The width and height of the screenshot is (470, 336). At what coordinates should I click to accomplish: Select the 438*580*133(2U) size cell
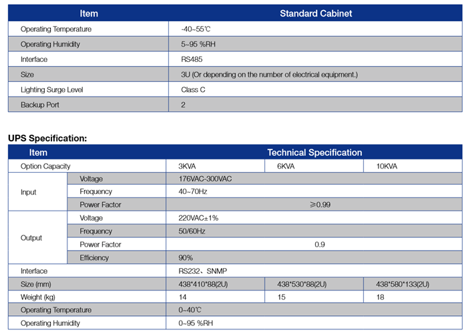[x=404, y=284]
